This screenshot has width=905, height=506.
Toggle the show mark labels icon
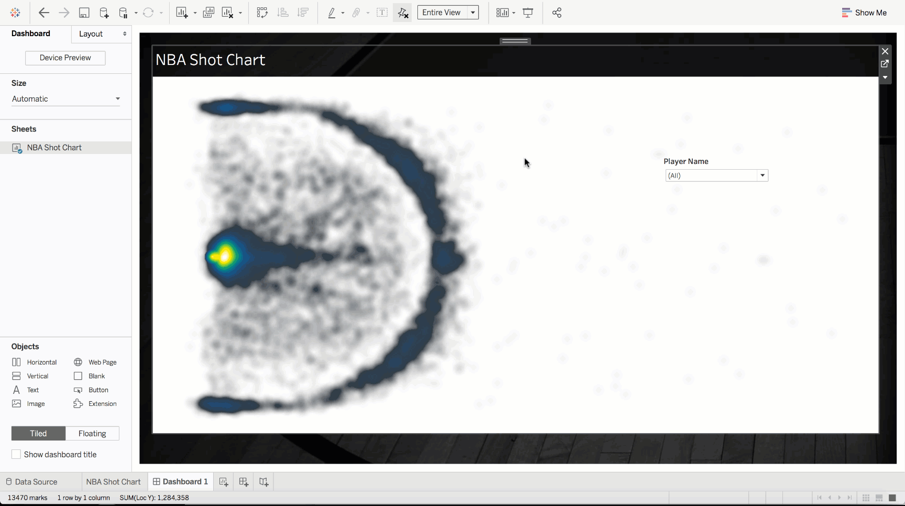tap(382, 13)
